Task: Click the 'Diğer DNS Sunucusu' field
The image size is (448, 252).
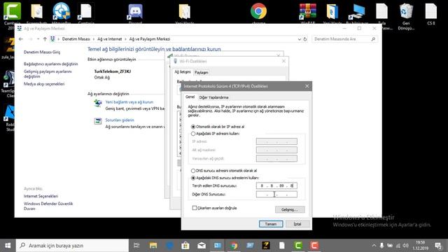Action: tap(276, 195)
